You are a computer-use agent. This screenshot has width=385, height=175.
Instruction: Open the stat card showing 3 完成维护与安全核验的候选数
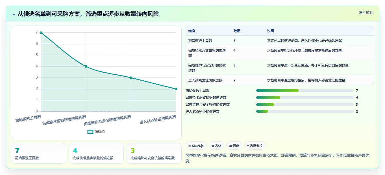click(154, 153)
